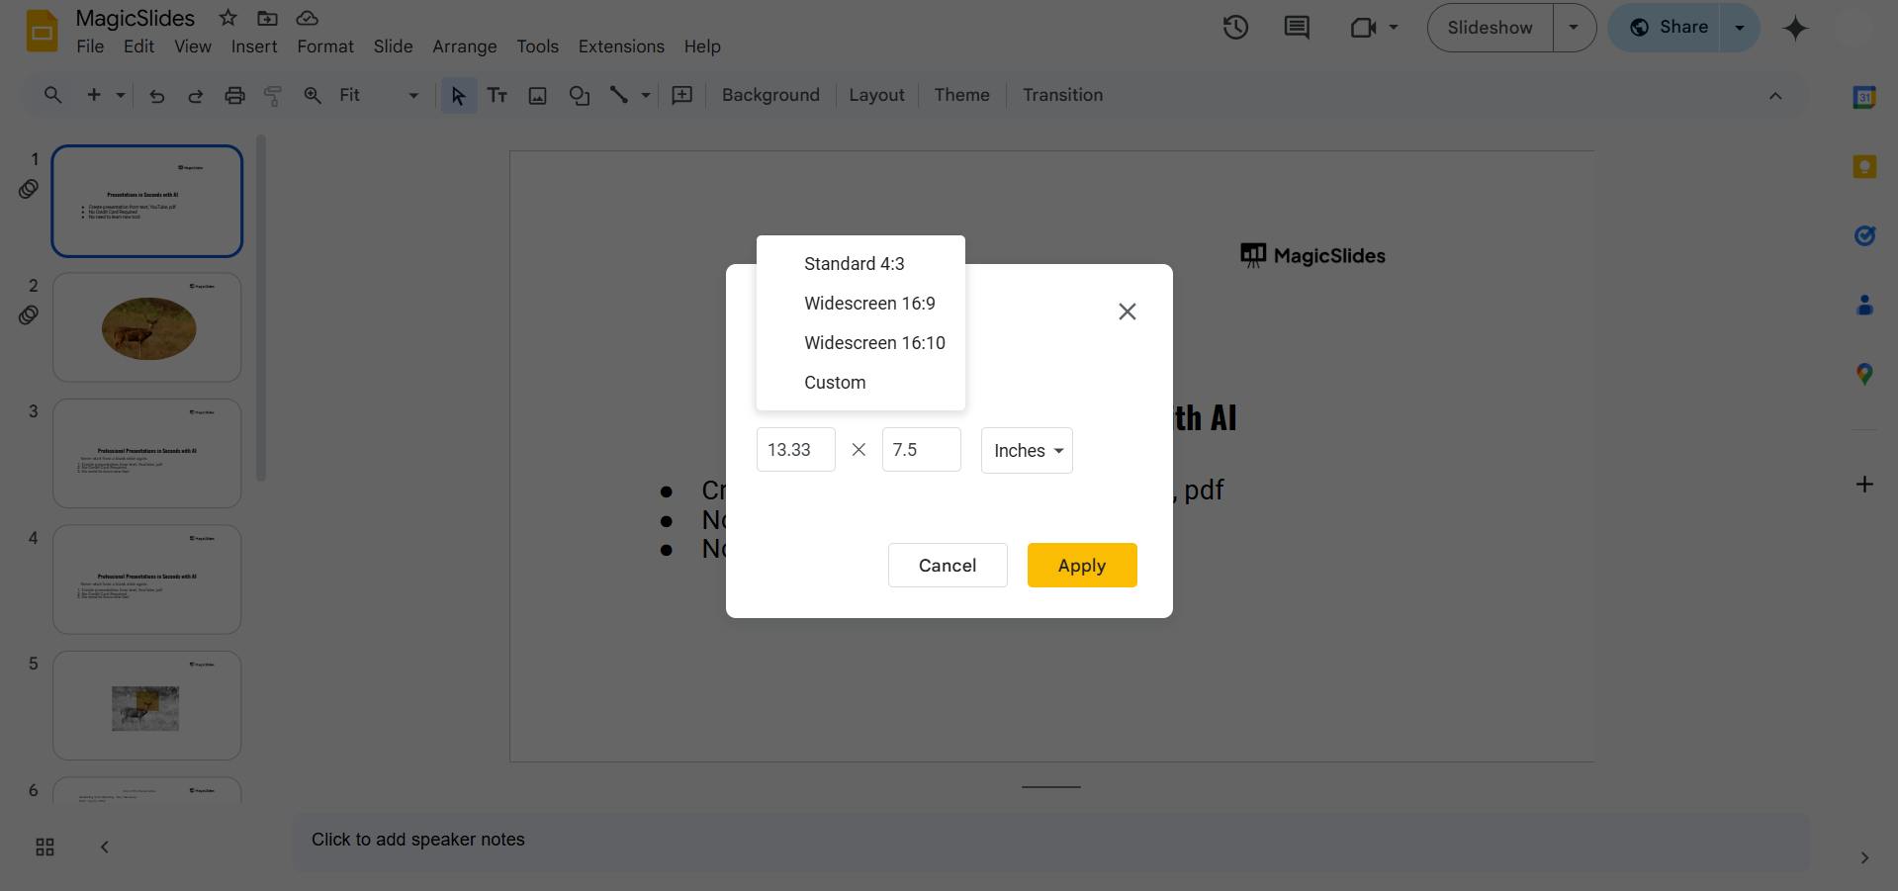
Task: Expand line type dropdown arrow
Action: [646, 95]
